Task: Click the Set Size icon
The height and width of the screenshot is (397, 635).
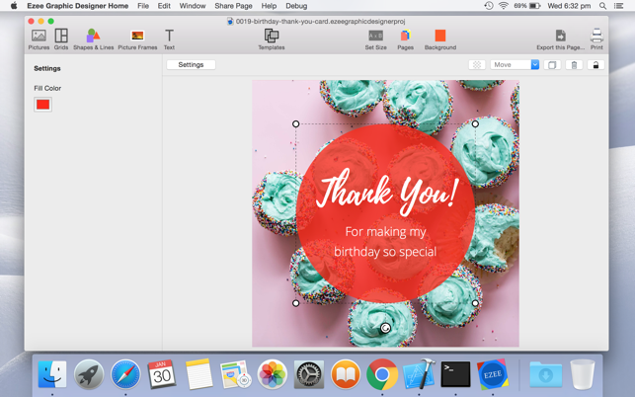Action: [375, 39]
